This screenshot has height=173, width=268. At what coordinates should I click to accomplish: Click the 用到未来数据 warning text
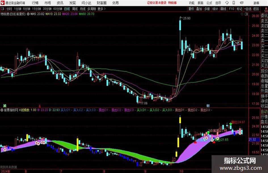9,167
